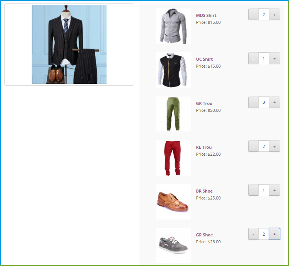Open the pinstripe suit main image

click(x=69, y=44)
